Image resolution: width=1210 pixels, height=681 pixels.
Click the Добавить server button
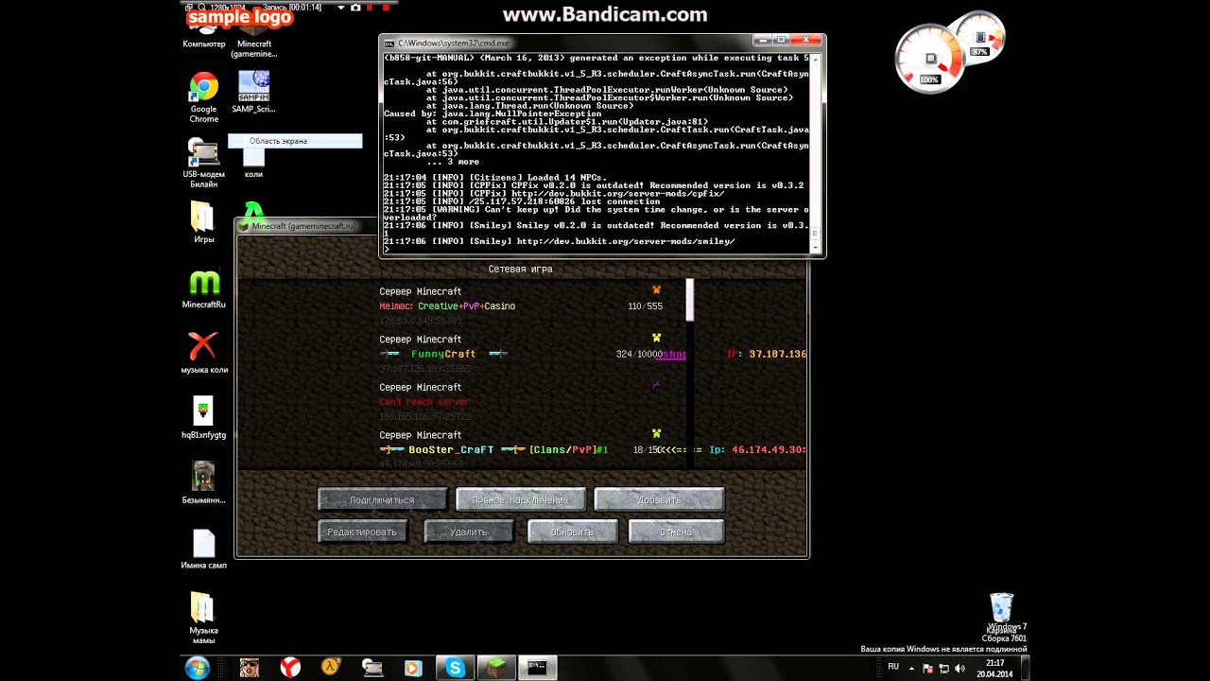pos(659,499)
